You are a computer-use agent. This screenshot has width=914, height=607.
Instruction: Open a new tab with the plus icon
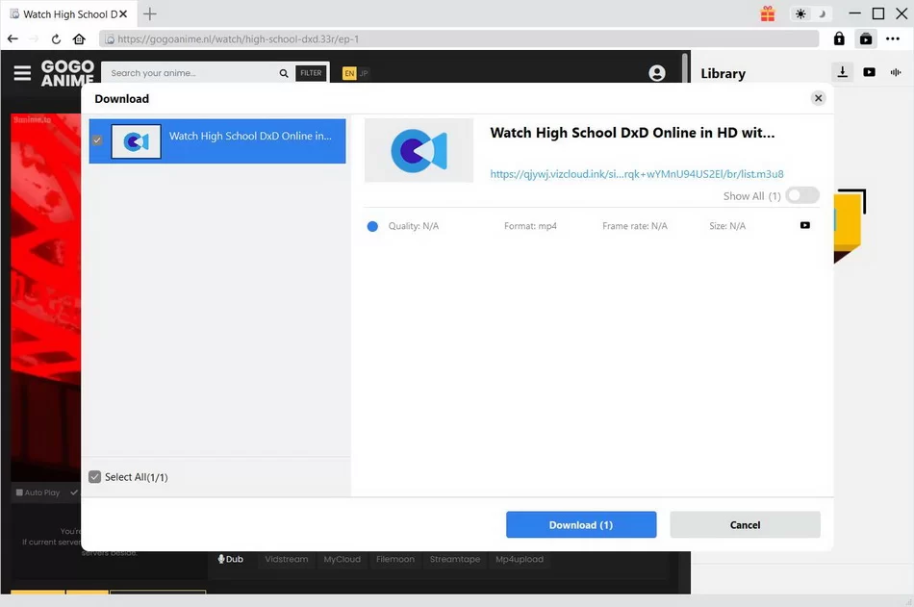pos(150,14)
